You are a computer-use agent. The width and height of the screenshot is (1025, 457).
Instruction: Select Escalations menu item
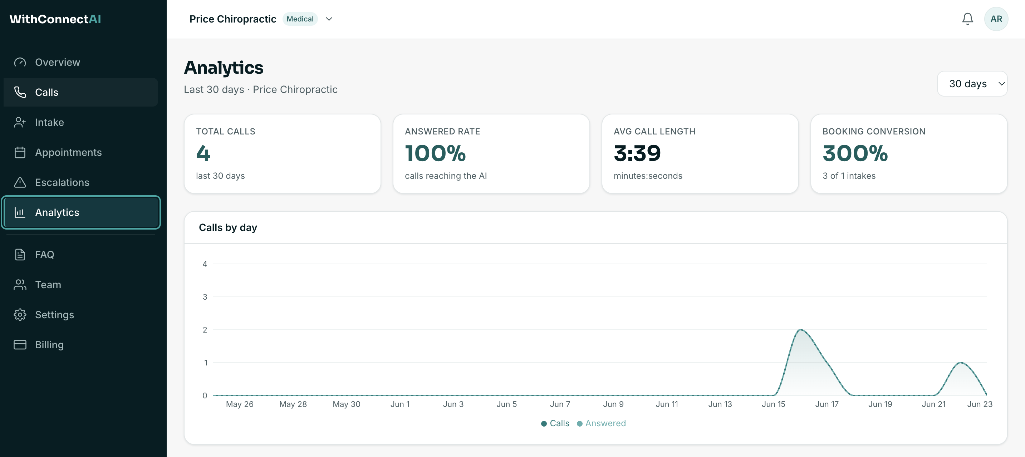point(81,183)
